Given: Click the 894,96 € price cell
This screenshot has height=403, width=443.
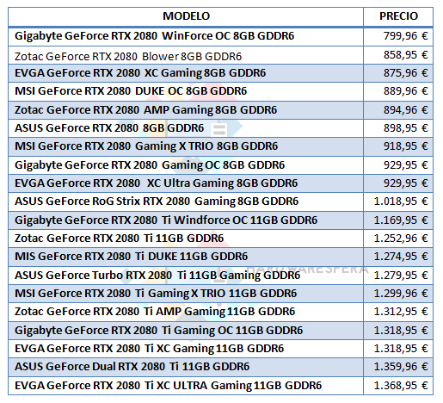Looking at the screenshot, I should (x=398, y=110).
